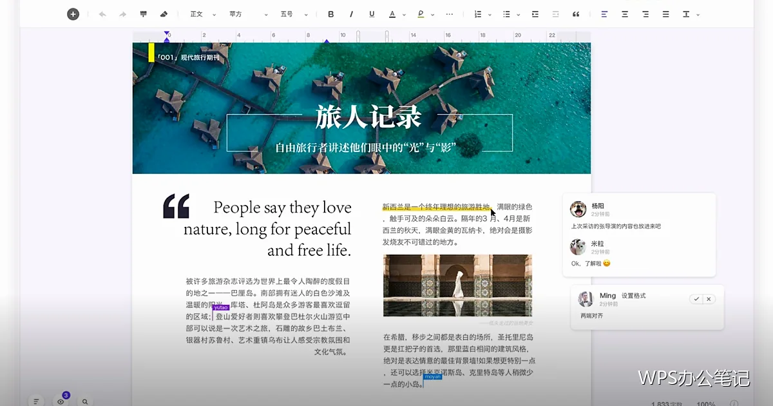
Task: Clear formatting with the eraser icon
Action: click(164, 14)
